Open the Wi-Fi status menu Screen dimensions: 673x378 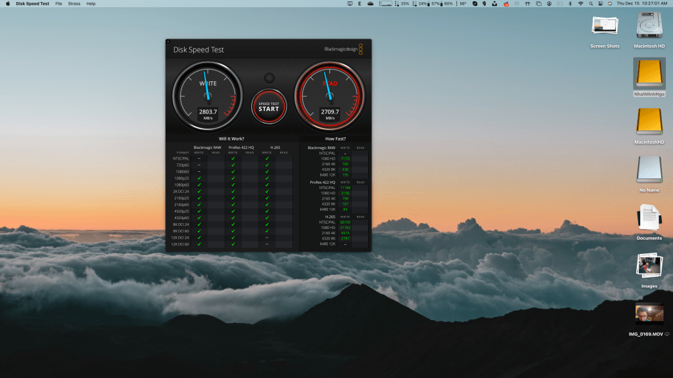click(580, 4)
